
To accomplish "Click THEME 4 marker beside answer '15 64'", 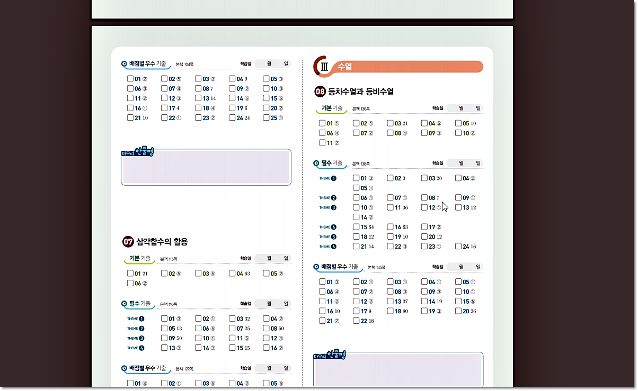I will tap(328, 227).
